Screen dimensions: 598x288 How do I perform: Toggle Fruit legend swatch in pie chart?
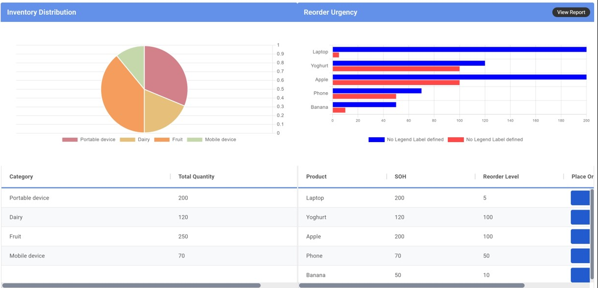click(x=162, y=140)
